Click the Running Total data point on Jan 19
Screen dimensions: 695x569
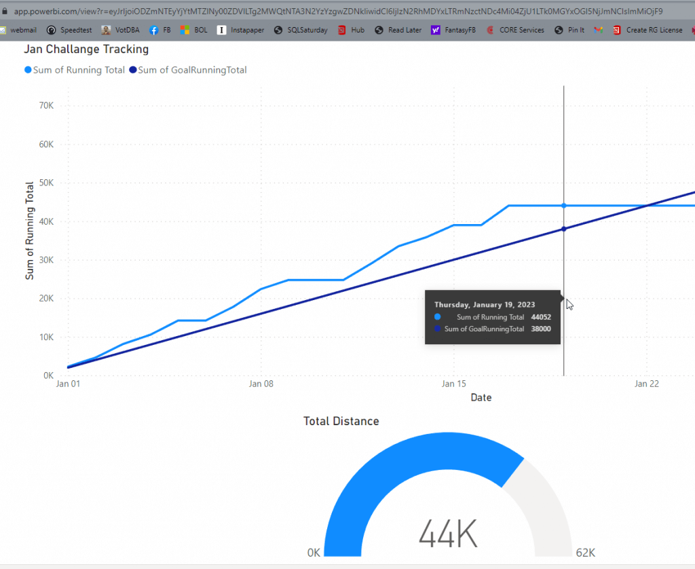(x=564, y=206)
